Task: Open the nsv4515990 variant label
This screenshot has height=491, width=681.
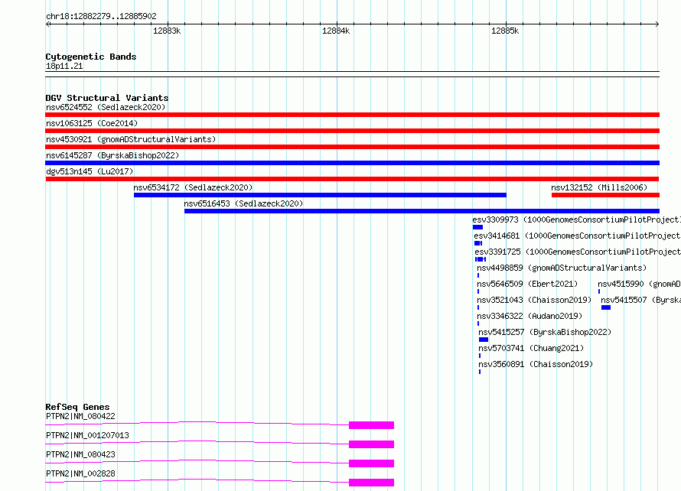Action: (x=639, y=284)
